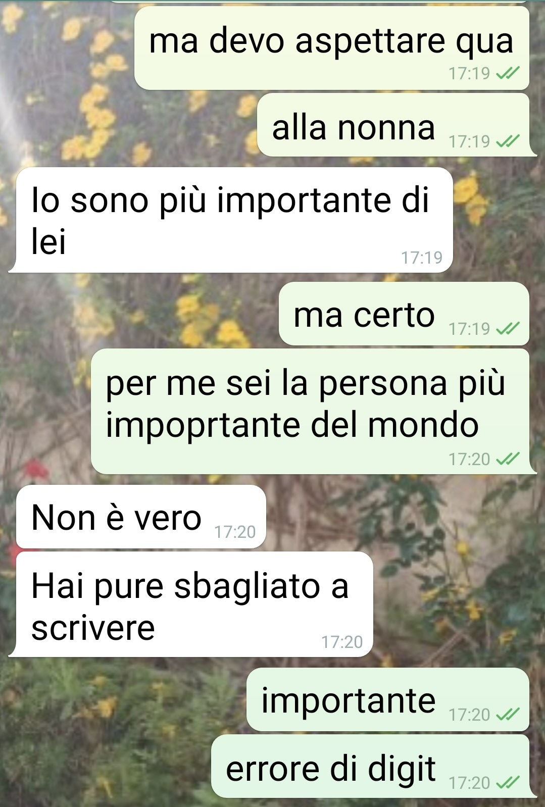Screen dimensions: 545x807
Task: Tap the 'per me sei la persona' message
Action: coord(310,411)
